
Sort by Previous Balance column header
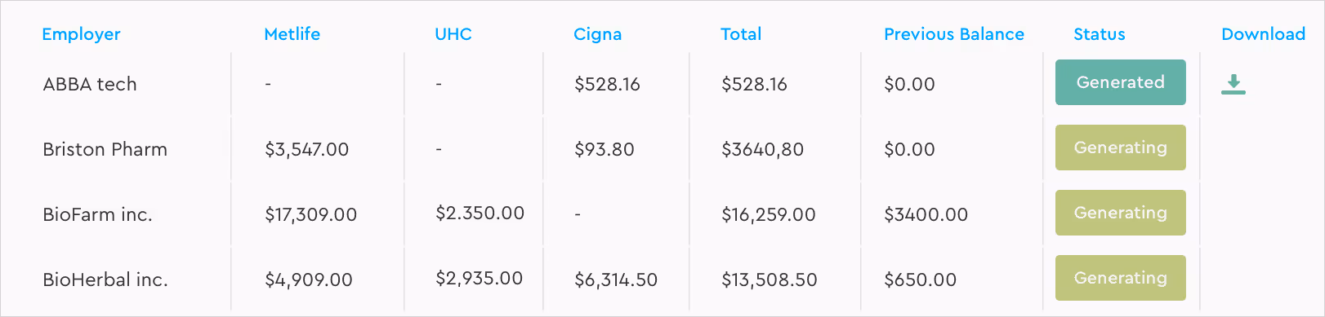(x=953, y=34)
